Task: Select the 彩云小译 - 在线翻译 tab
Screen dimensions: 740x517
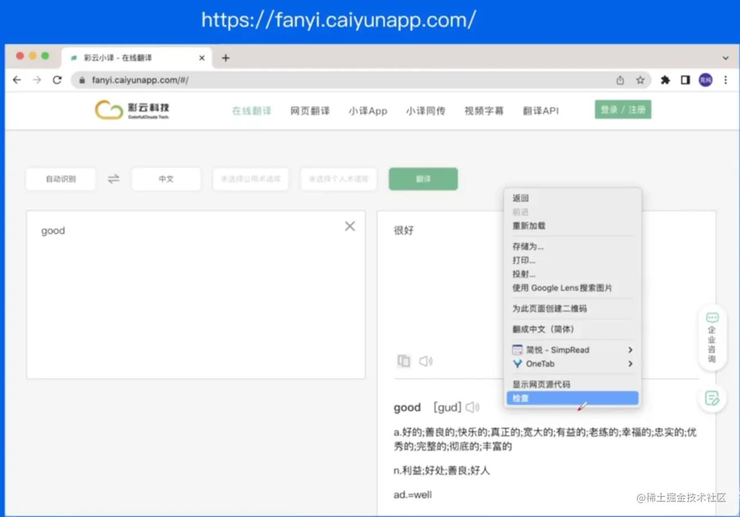Action: click(x=137, y=58)
